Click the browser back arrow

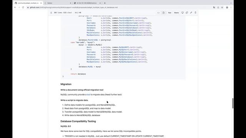[15, 7]
